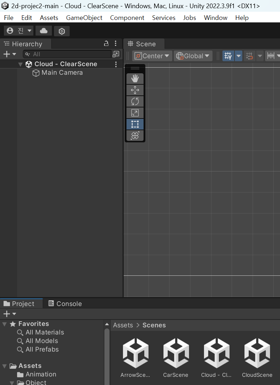This screenshot has height=385, width=280.
Task: Click Project tree scrollbar up arrow
Action: (x=107, y=324)
